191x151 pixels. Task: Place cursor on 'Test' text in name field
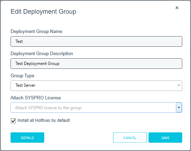(x=19, y=41)
